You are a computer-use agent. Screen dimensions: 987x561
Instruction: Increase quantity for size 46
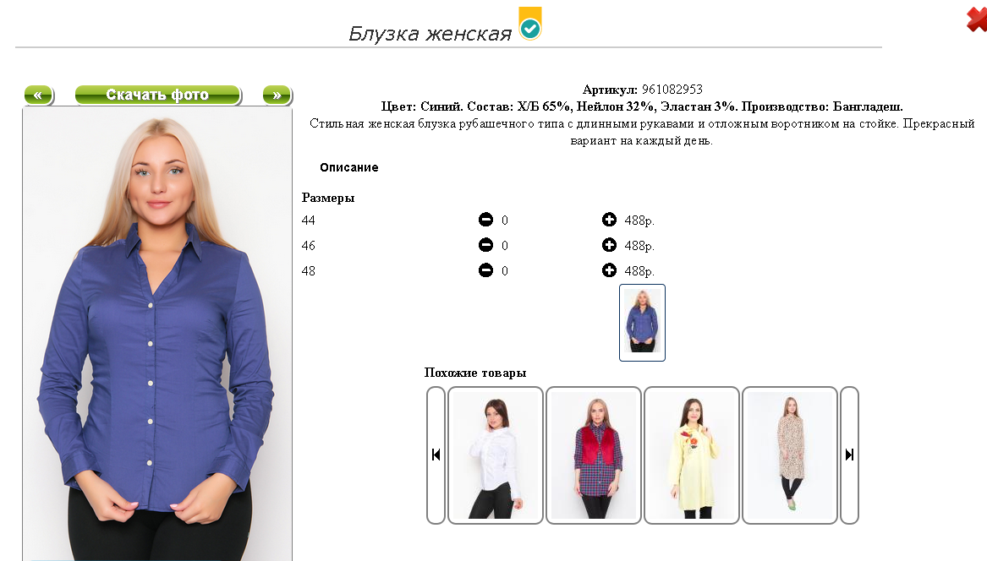click(609, 245)
